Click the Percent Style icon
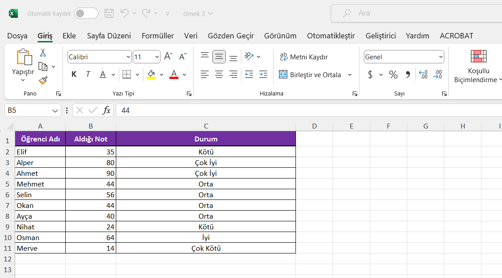This screenshot has width=502, height=278. coord(393,75)
